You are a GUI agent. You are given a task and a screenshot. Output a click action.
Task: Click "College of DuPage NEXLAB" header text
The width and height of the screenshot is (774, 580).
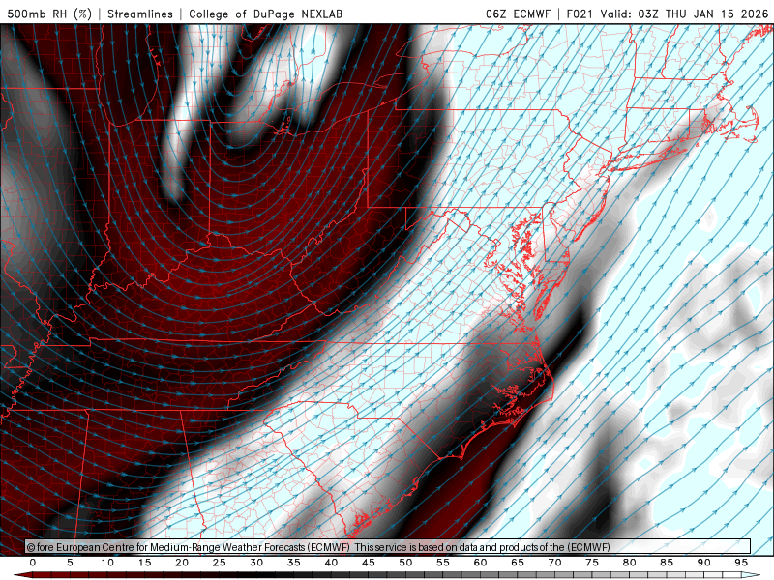(265, 14)
